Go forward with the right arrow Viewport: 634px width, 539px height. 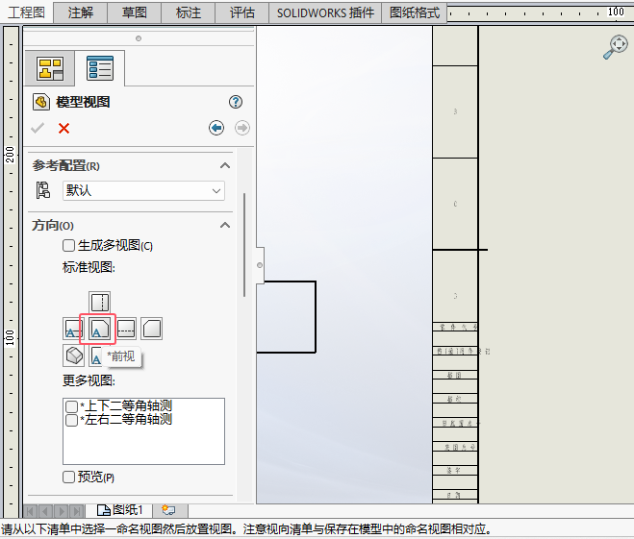tap(242, 128)
